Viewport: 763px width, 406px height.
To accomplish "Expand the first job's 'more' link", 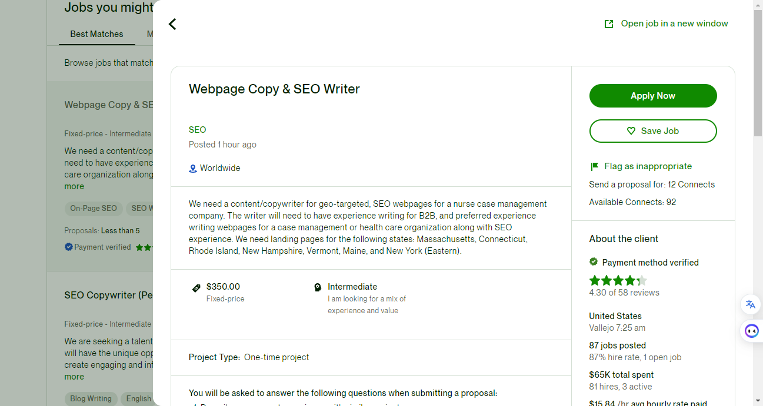I will pyautogui.click(x=74, y=186).
